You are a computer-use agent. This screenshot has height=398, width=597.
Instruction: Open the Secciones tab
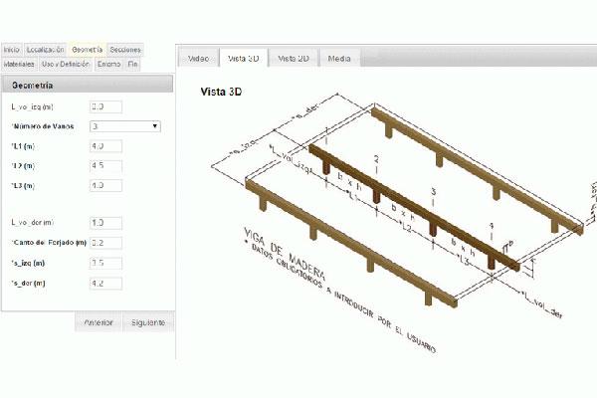point(124,49)
